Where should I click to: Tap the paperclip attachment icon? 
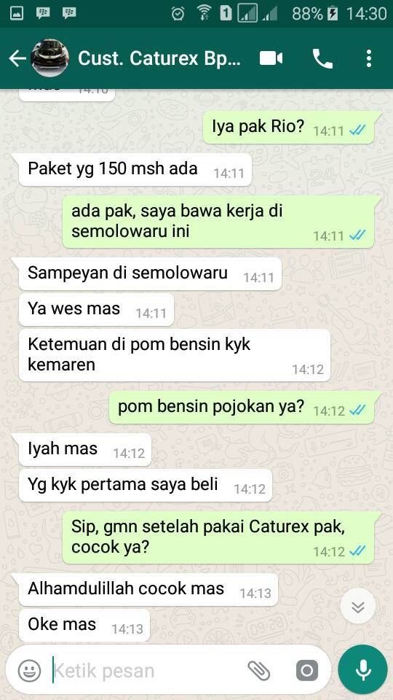point(259,671)
